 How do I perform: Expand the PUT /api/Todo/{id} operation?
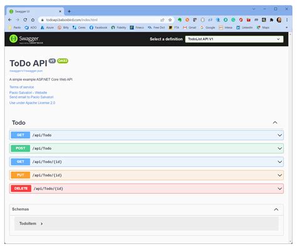tap(147, 175)
